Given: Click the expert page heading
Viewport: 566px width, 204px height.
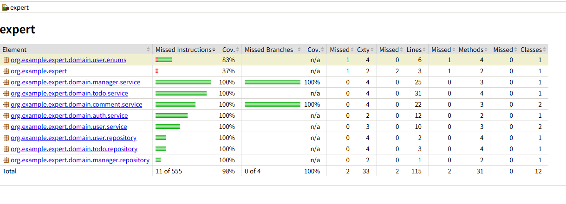Looking at the screenshot, I should (18, 29).
